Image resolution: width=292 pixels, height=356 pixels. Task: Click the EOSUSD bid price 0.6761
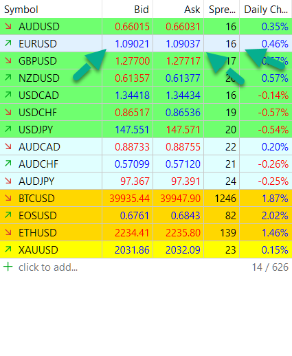(x=135, y=216)
